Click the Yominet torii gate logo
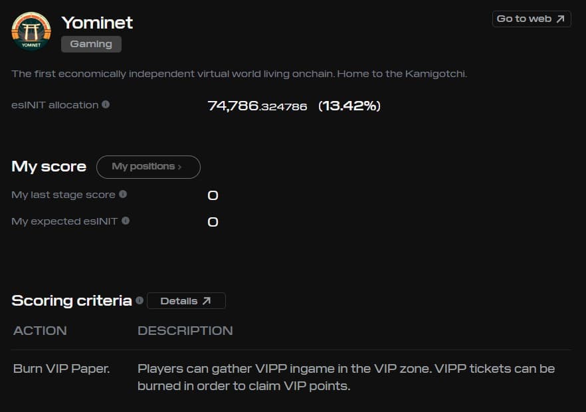Image resolution: width=586 pixels, height=412 pixels. (x=31, y=32)
